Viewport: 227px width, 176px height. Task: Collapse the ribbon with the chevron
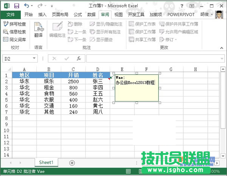pyautogui.click(x=221, y=48)
